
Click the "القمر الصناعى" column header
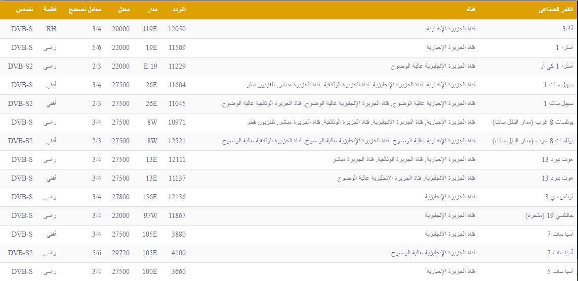556,10
